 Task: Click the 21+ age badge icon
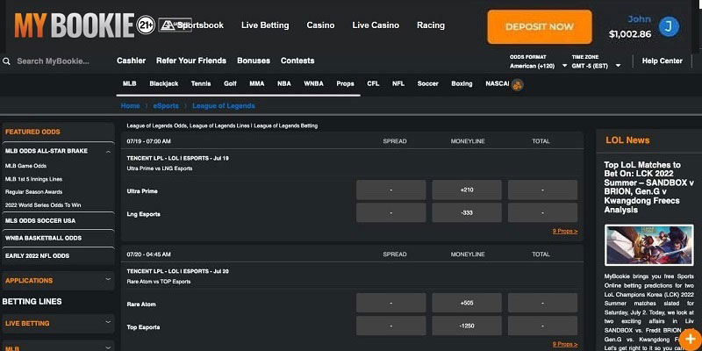(147, 26)
